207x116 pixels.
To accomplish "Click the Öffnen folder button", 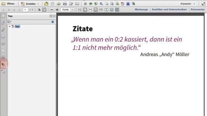I will [x=8, y=4].
